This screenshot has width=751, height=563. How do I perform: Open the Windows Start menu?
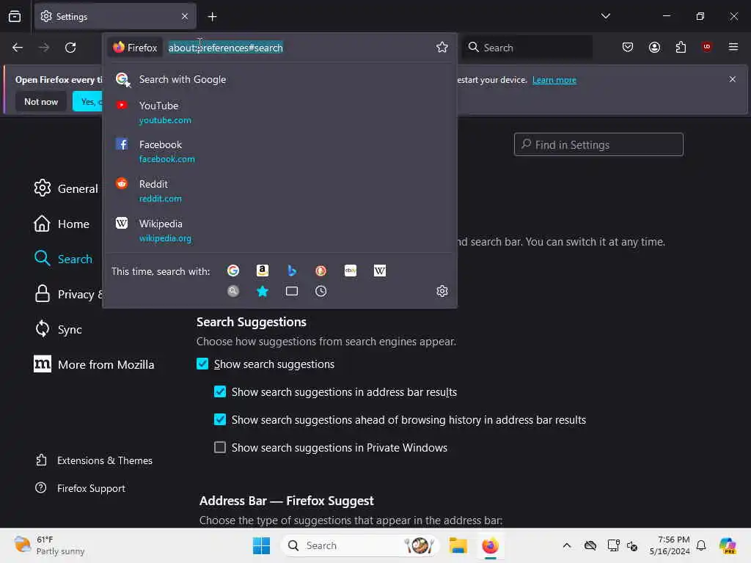262,545
